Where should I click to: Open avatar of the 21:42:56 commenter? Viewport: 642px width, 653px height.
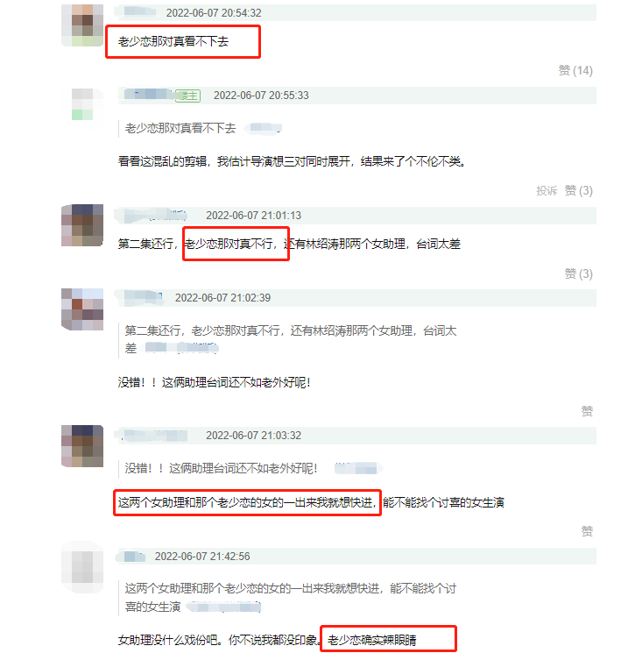click(x=82, y=567)
